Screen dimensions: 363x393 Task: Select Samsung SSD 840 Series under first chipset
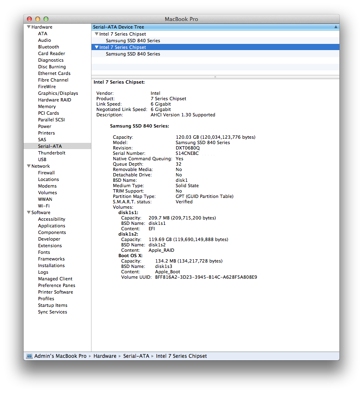pos(133,41)
